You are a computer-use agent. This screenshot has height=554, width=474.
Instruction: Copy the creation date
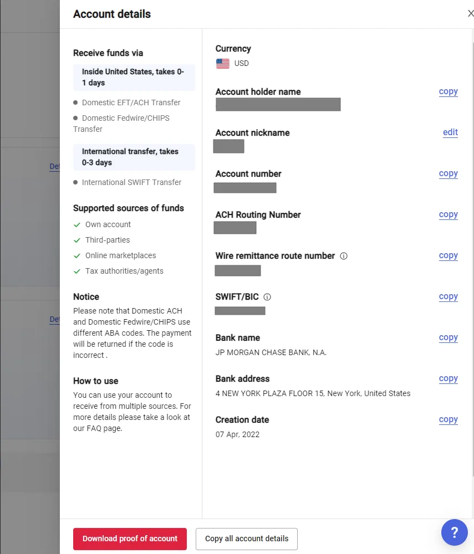pos(448,419)
